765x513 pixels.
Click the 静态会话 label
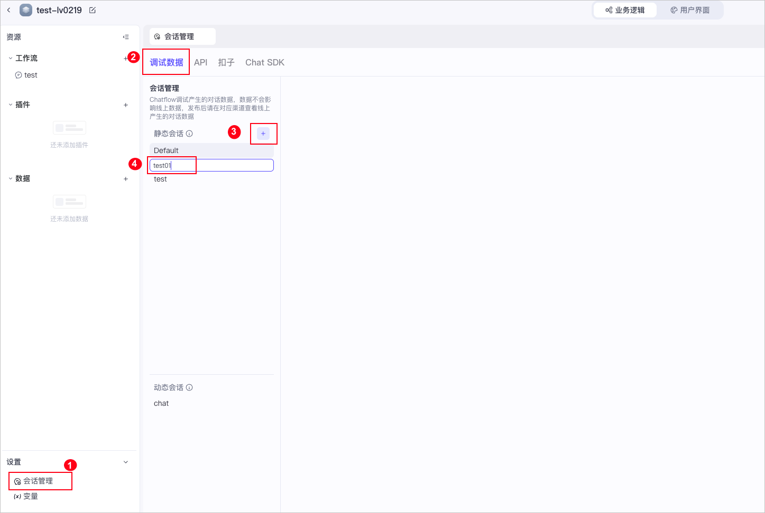pyautogui.click(x=169, y=134)
